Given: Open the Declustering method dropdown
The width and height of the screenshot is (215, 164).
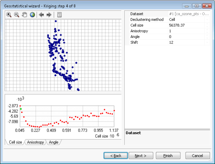Looking at the screenshot, I should (186, 19).
